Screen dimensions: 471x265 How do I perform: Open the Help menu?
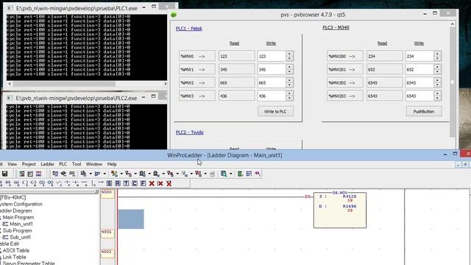pyautogui.click(x=112, y=164)
